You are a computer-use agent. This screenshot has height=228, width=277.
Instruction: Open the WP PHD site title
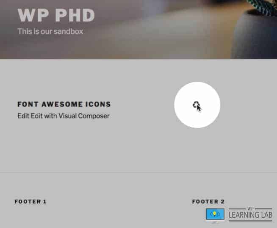coord(56,15)
